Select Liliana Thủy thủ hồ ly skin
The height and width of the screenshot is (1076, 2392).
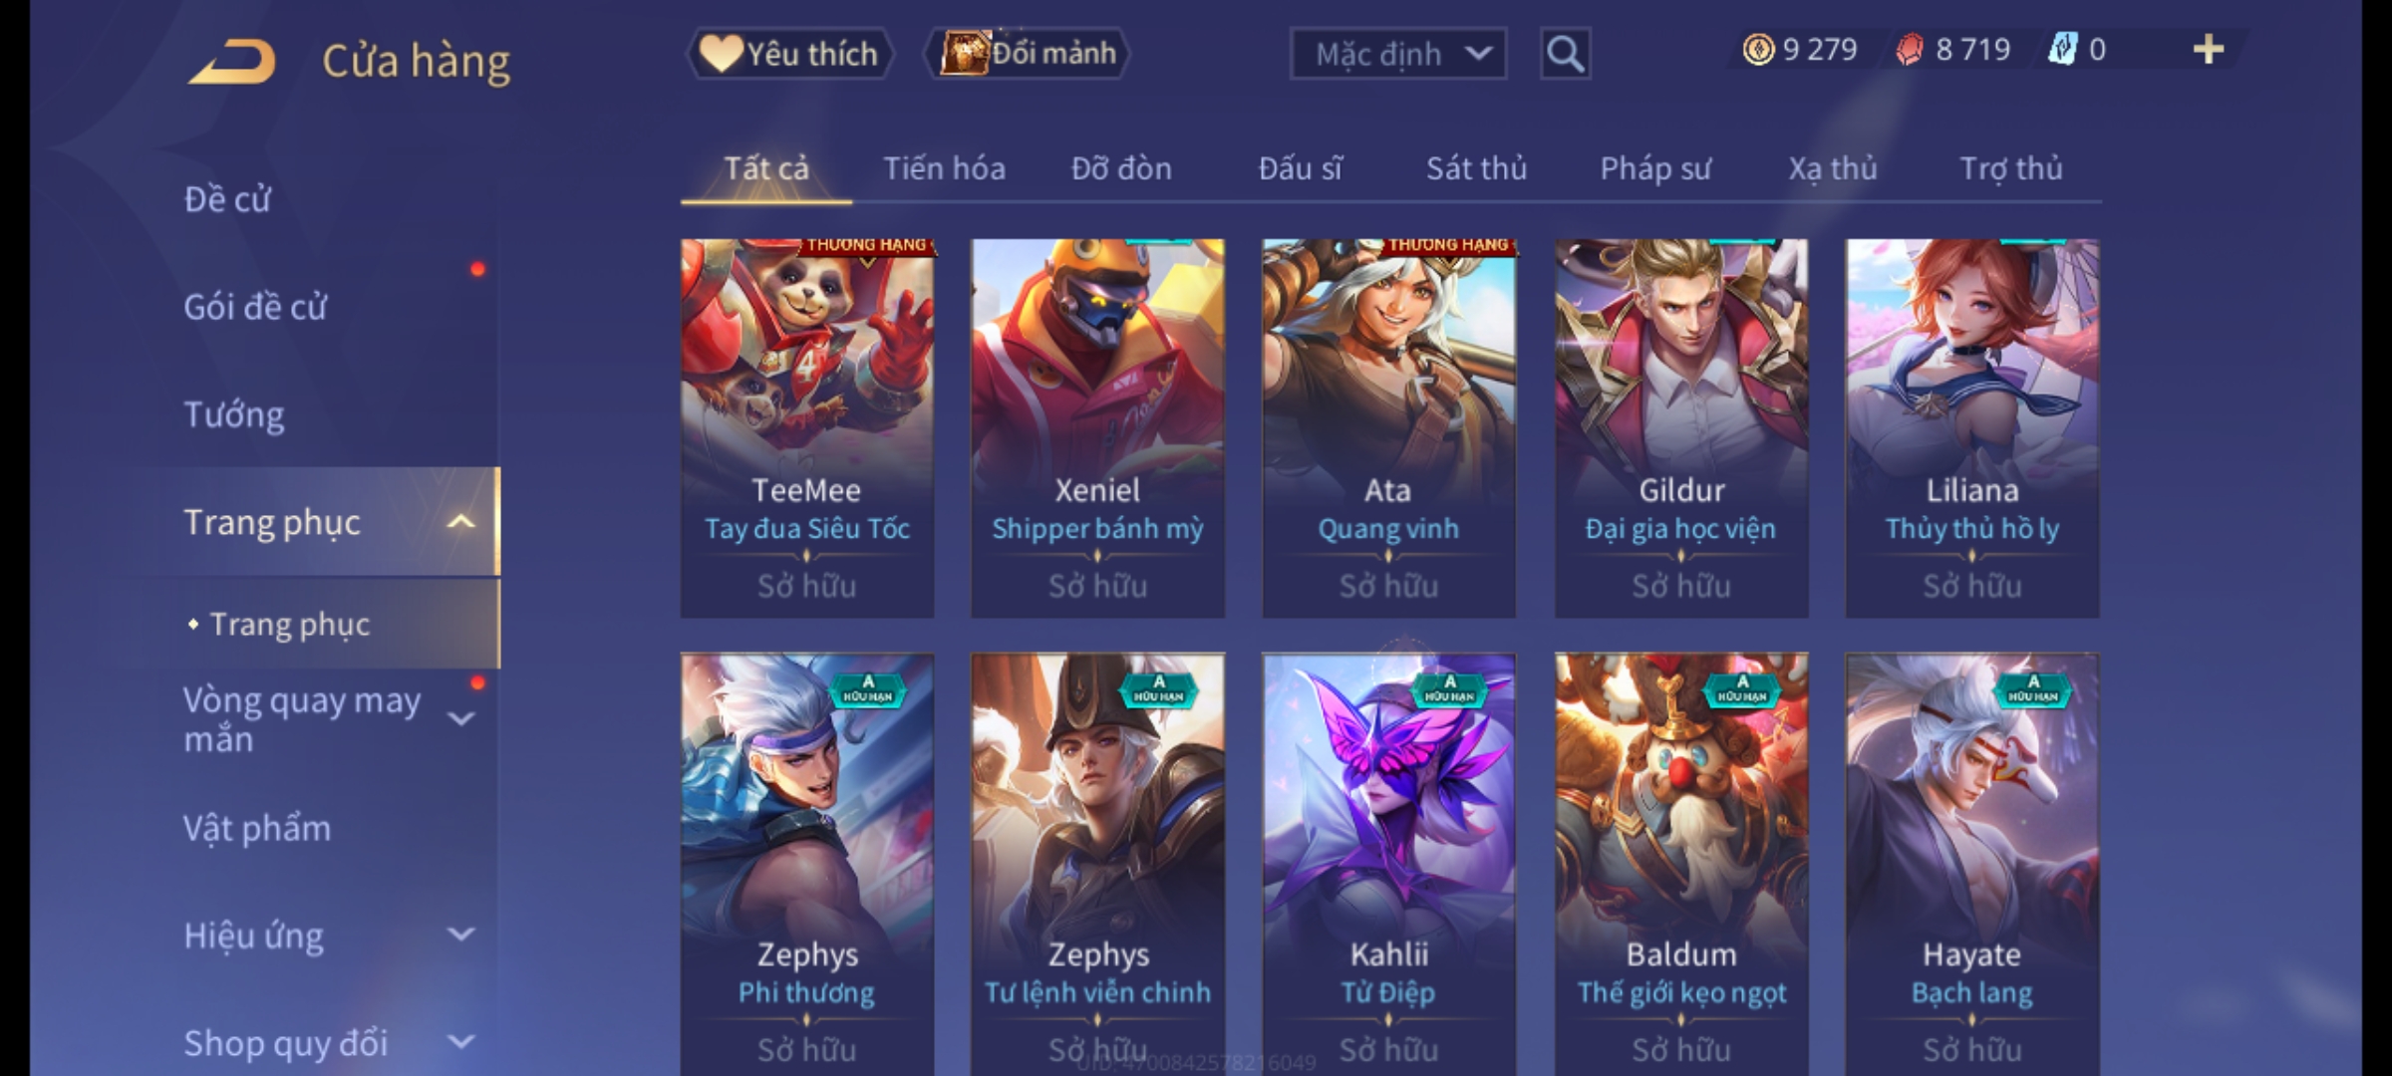pos(1972,428)
